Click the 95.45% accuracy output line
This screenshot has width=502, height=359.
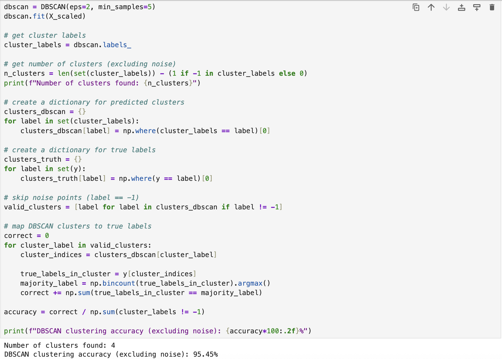click(x=111, y=354)
